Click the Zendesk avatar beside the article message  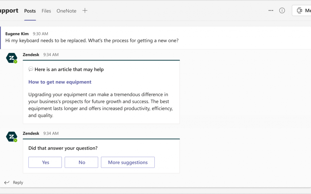point(12,58)
